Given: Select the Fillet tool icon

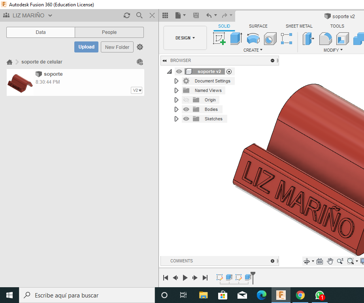Looking at the screenshot, I should pos(325,39).
